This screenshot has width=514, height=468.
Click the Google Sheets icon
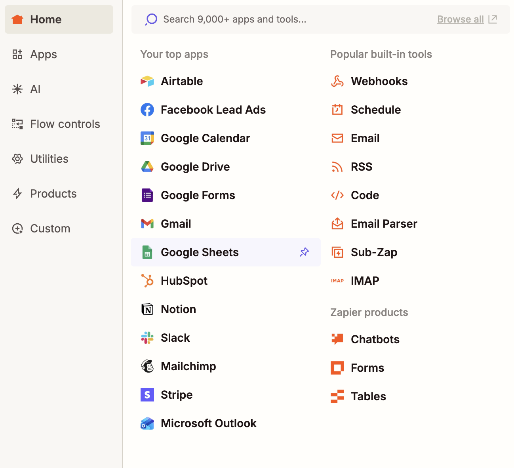point(147,252)
